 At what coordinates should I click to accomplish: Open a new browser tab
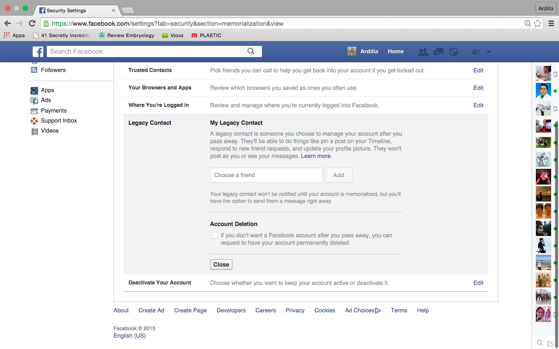point(128,10)
